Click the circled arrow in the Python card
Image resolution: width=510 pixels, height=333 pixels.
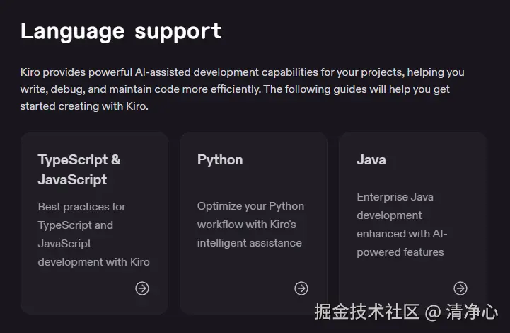point(301,288)
